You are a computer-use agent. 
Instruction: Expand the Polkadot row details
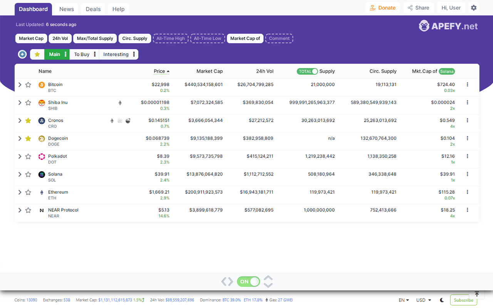pos(20,156)
